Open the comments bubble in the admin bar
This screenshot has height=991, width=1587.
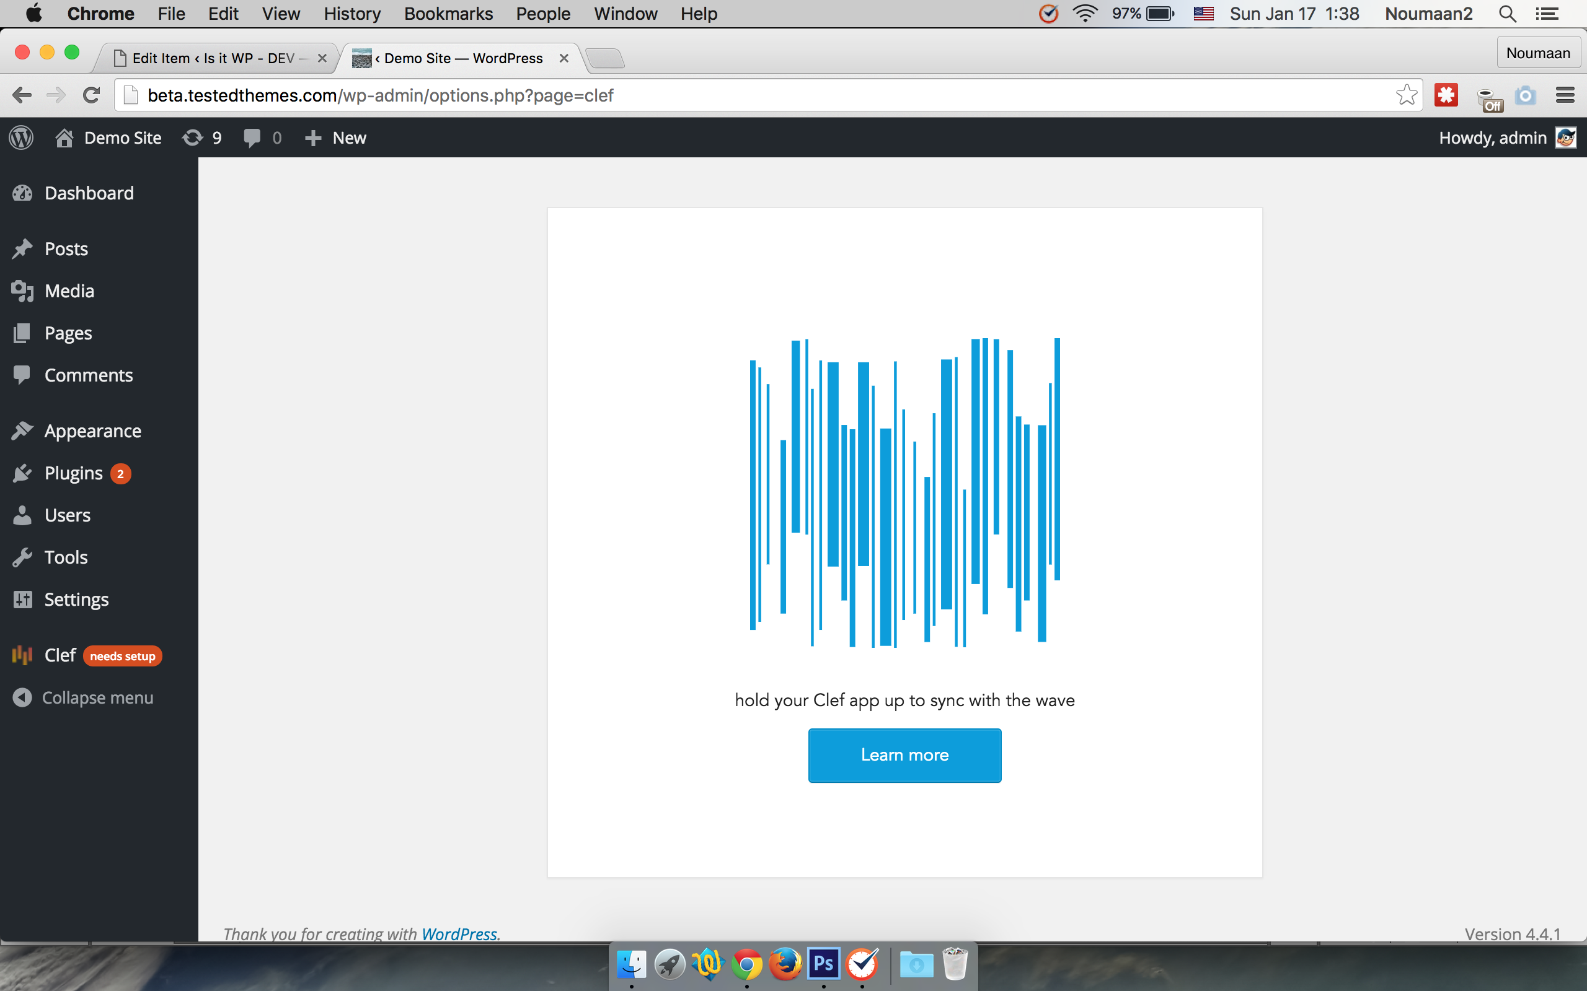point(262,138)
